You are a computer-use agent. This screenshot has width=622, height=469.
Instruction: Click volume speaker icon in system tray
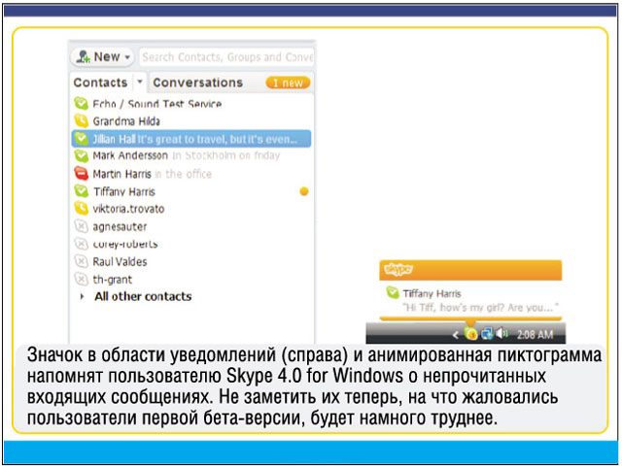point(502,334)
